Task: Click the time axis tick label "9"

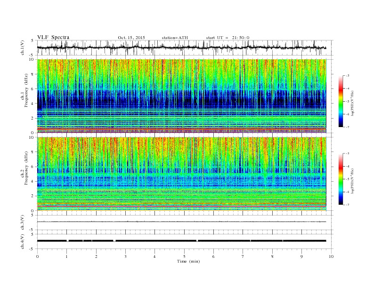Action: coord(301,256)
